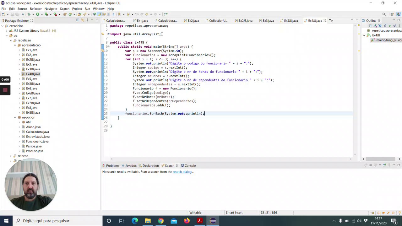
Task: Open the File menu
Action: (4, 9)
